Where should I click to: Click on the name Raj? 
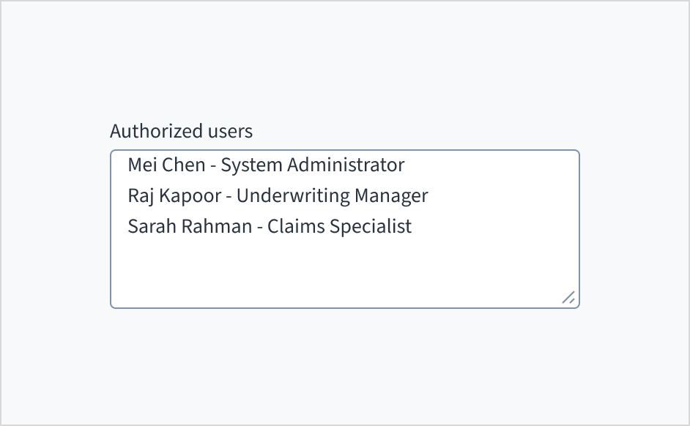140,195
